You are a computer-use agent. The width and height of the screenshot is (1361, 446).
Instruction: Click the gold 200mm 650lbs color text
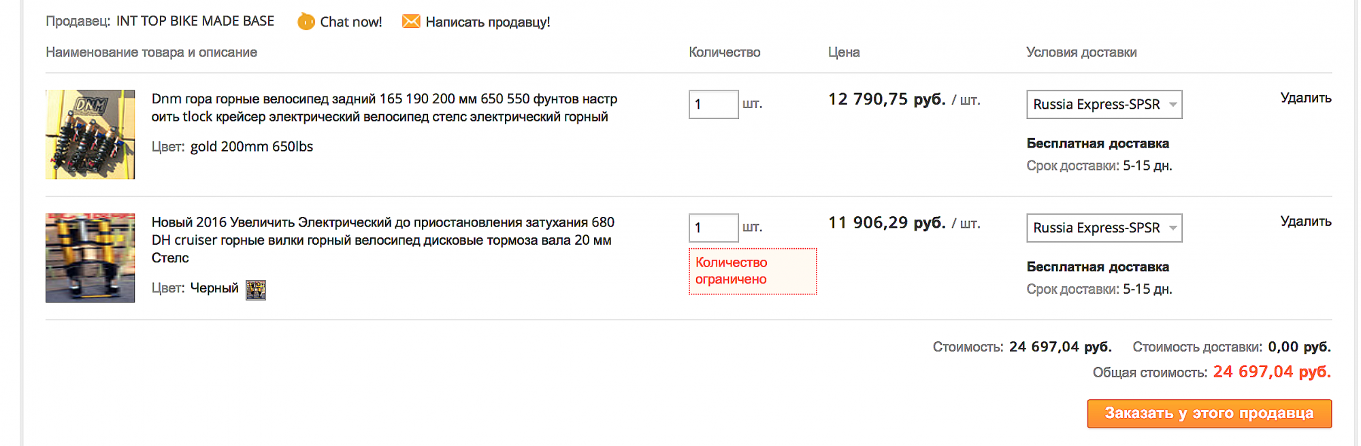pyautogui.click(x=251, y=147)
